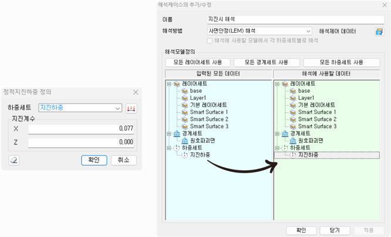Screen dimensions: 391x237
Task: Click 입력된 모든 데이터 column header
Action: click(x=218, y=74)
